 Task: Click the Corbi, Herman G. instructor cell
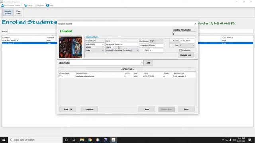coord(184,76)
